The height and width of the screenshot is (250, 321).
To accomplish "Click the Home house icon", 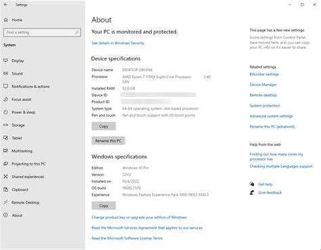I will coord(6,20).
